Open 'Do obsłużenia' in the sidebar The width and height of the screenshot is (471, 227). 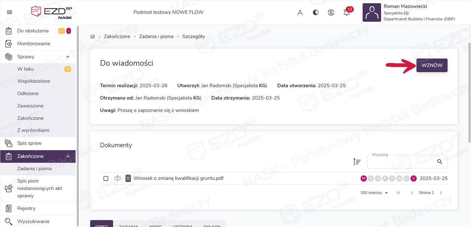point(33,31)
